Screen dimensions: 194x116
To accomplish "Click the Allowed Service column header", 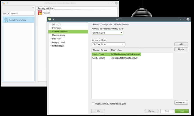I will coord(101,50).
